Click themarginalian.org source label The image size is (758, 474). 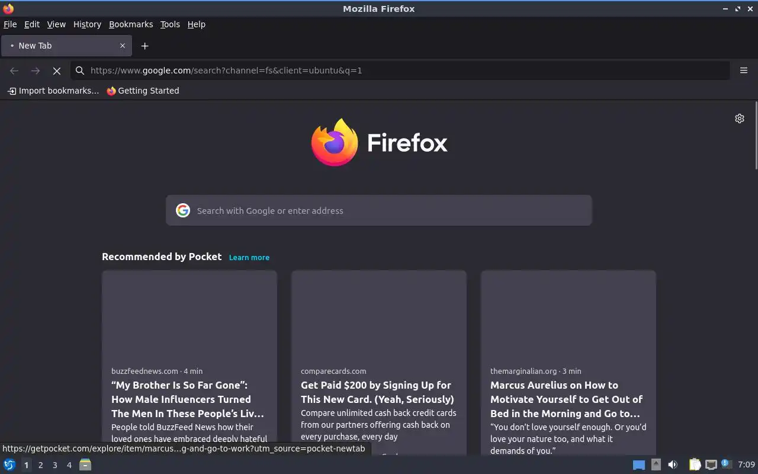523,371
